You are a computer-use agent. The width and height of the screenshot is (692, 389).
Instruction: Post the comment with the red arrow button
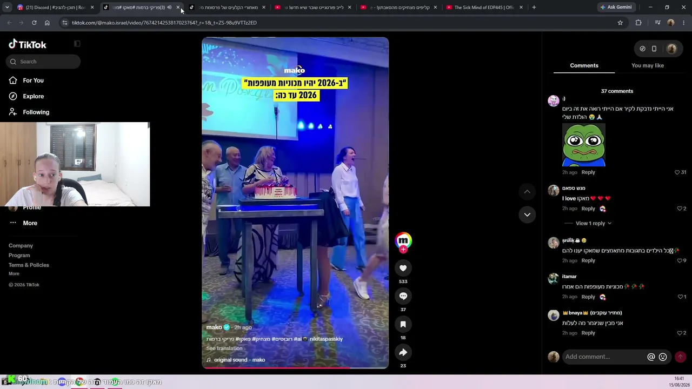(x=681, y=357)
